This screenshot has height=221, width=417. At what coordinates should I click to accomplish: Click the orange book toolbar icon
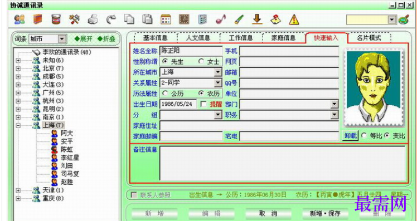click(38, 19)
